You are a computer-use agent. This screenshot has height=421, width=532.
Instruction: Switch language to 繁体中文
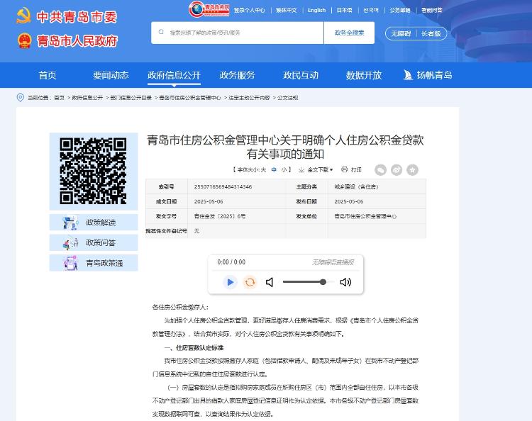pos(287,10)
